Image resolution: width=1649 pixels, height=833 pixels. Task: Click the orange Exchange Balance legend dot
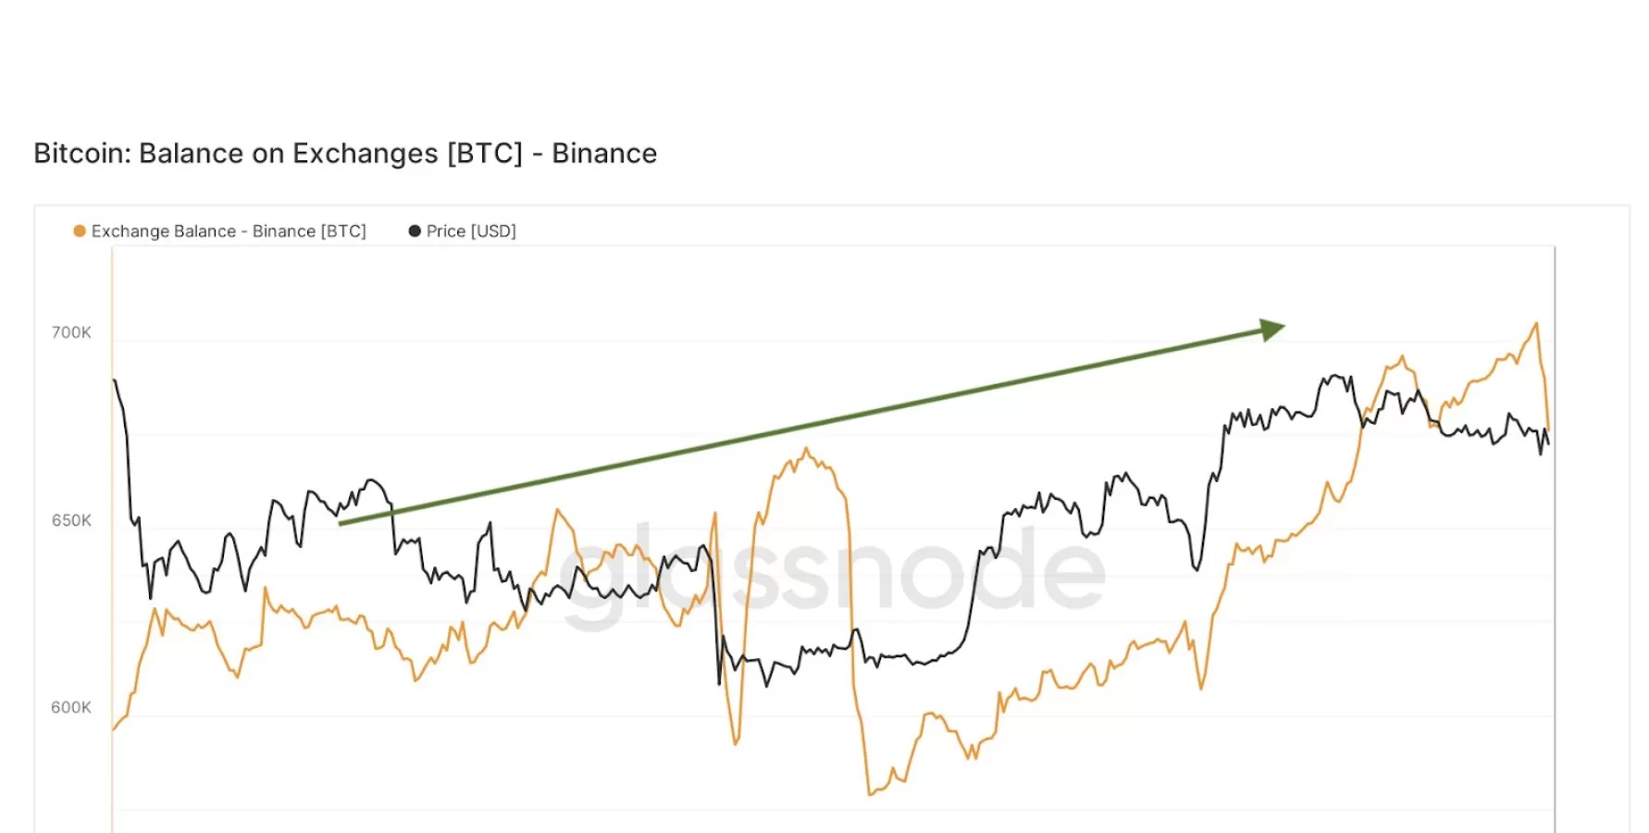[80, 230]
